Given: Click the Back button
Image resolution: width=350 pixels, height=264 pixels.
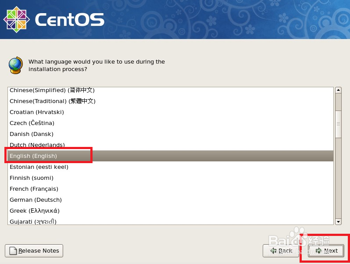Looking at the screenshot, I should pos(281,251).
